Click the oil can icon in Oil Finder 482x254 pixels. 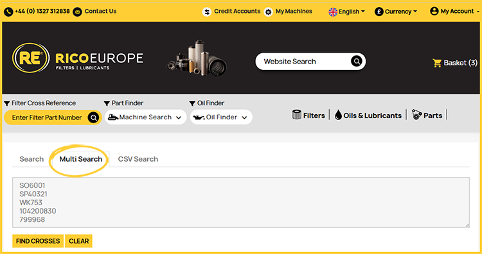click(199, 117)
